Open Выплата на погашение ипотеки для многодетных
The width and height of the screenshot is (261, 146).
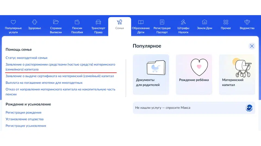point(44,83)
